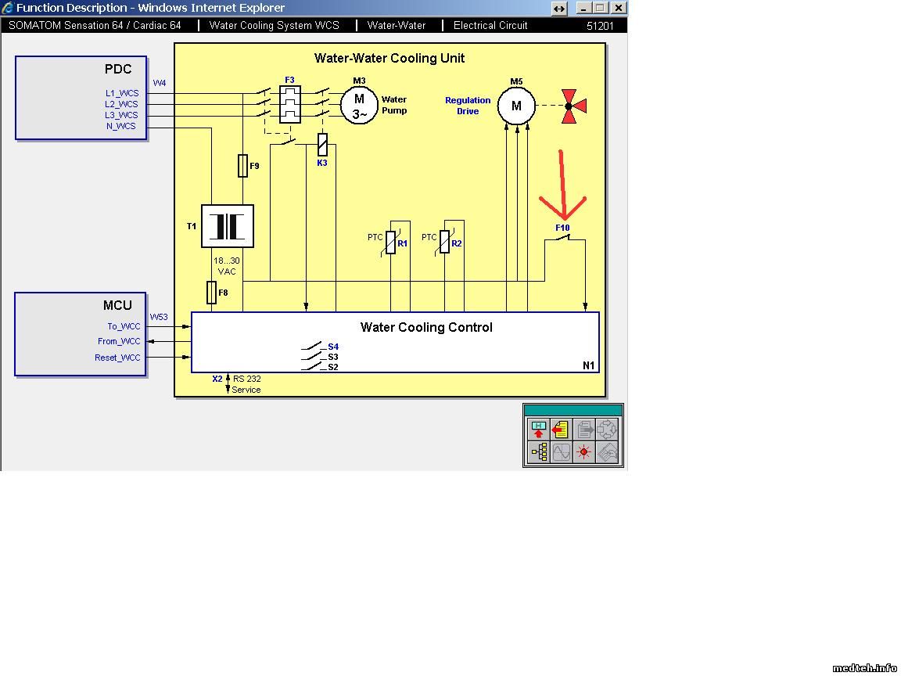
Task: Click the grayed document forward-arrow icon
Action: point(584,429)
